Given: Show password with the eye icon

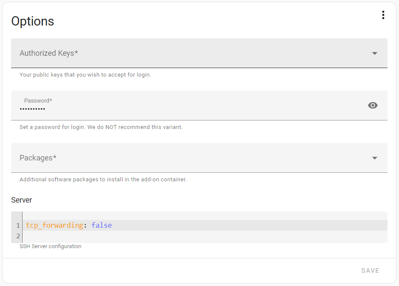Looking at the screenshot, I should tap(373, 106).
